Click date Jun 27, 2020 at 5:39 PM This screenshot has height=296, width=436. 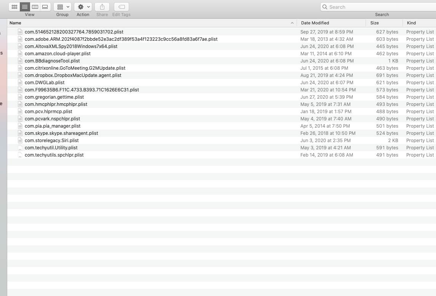point(327,97)
